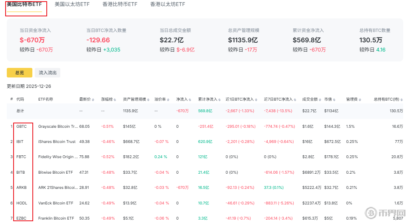Switch to 美国以太坊ETF tab
The width and height of the screenshot is (410, 224).
[72, 4]
